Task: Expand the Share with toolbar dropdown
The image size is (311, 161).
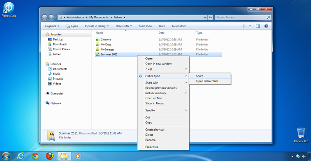Action: [124, 26]
